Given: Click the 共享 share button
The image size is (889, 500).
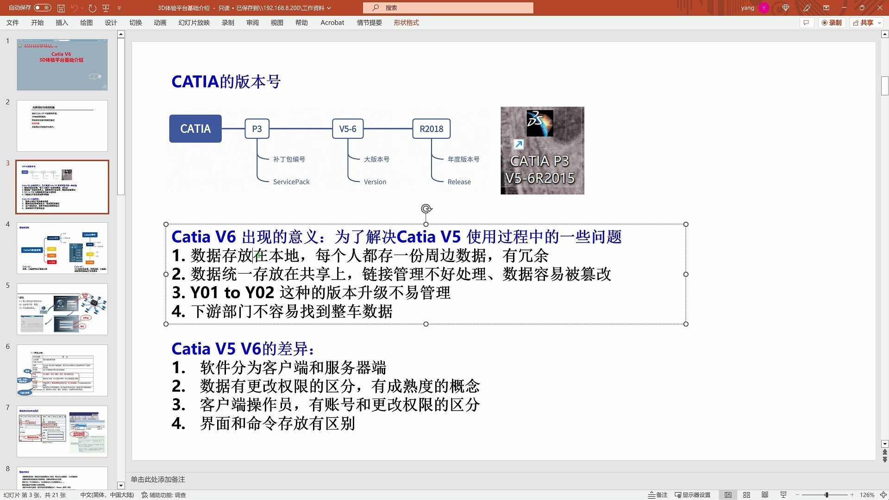Looking at the screenshot, I should coord(863,23).
